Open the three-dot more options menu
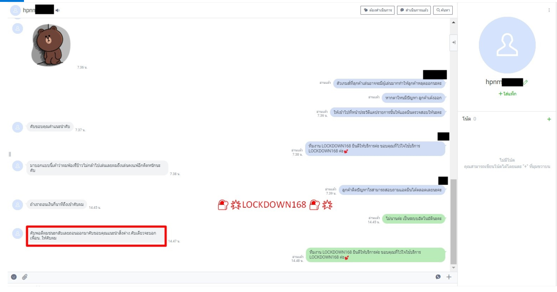This screenshot has height=292, width=557. pos(549,10)
